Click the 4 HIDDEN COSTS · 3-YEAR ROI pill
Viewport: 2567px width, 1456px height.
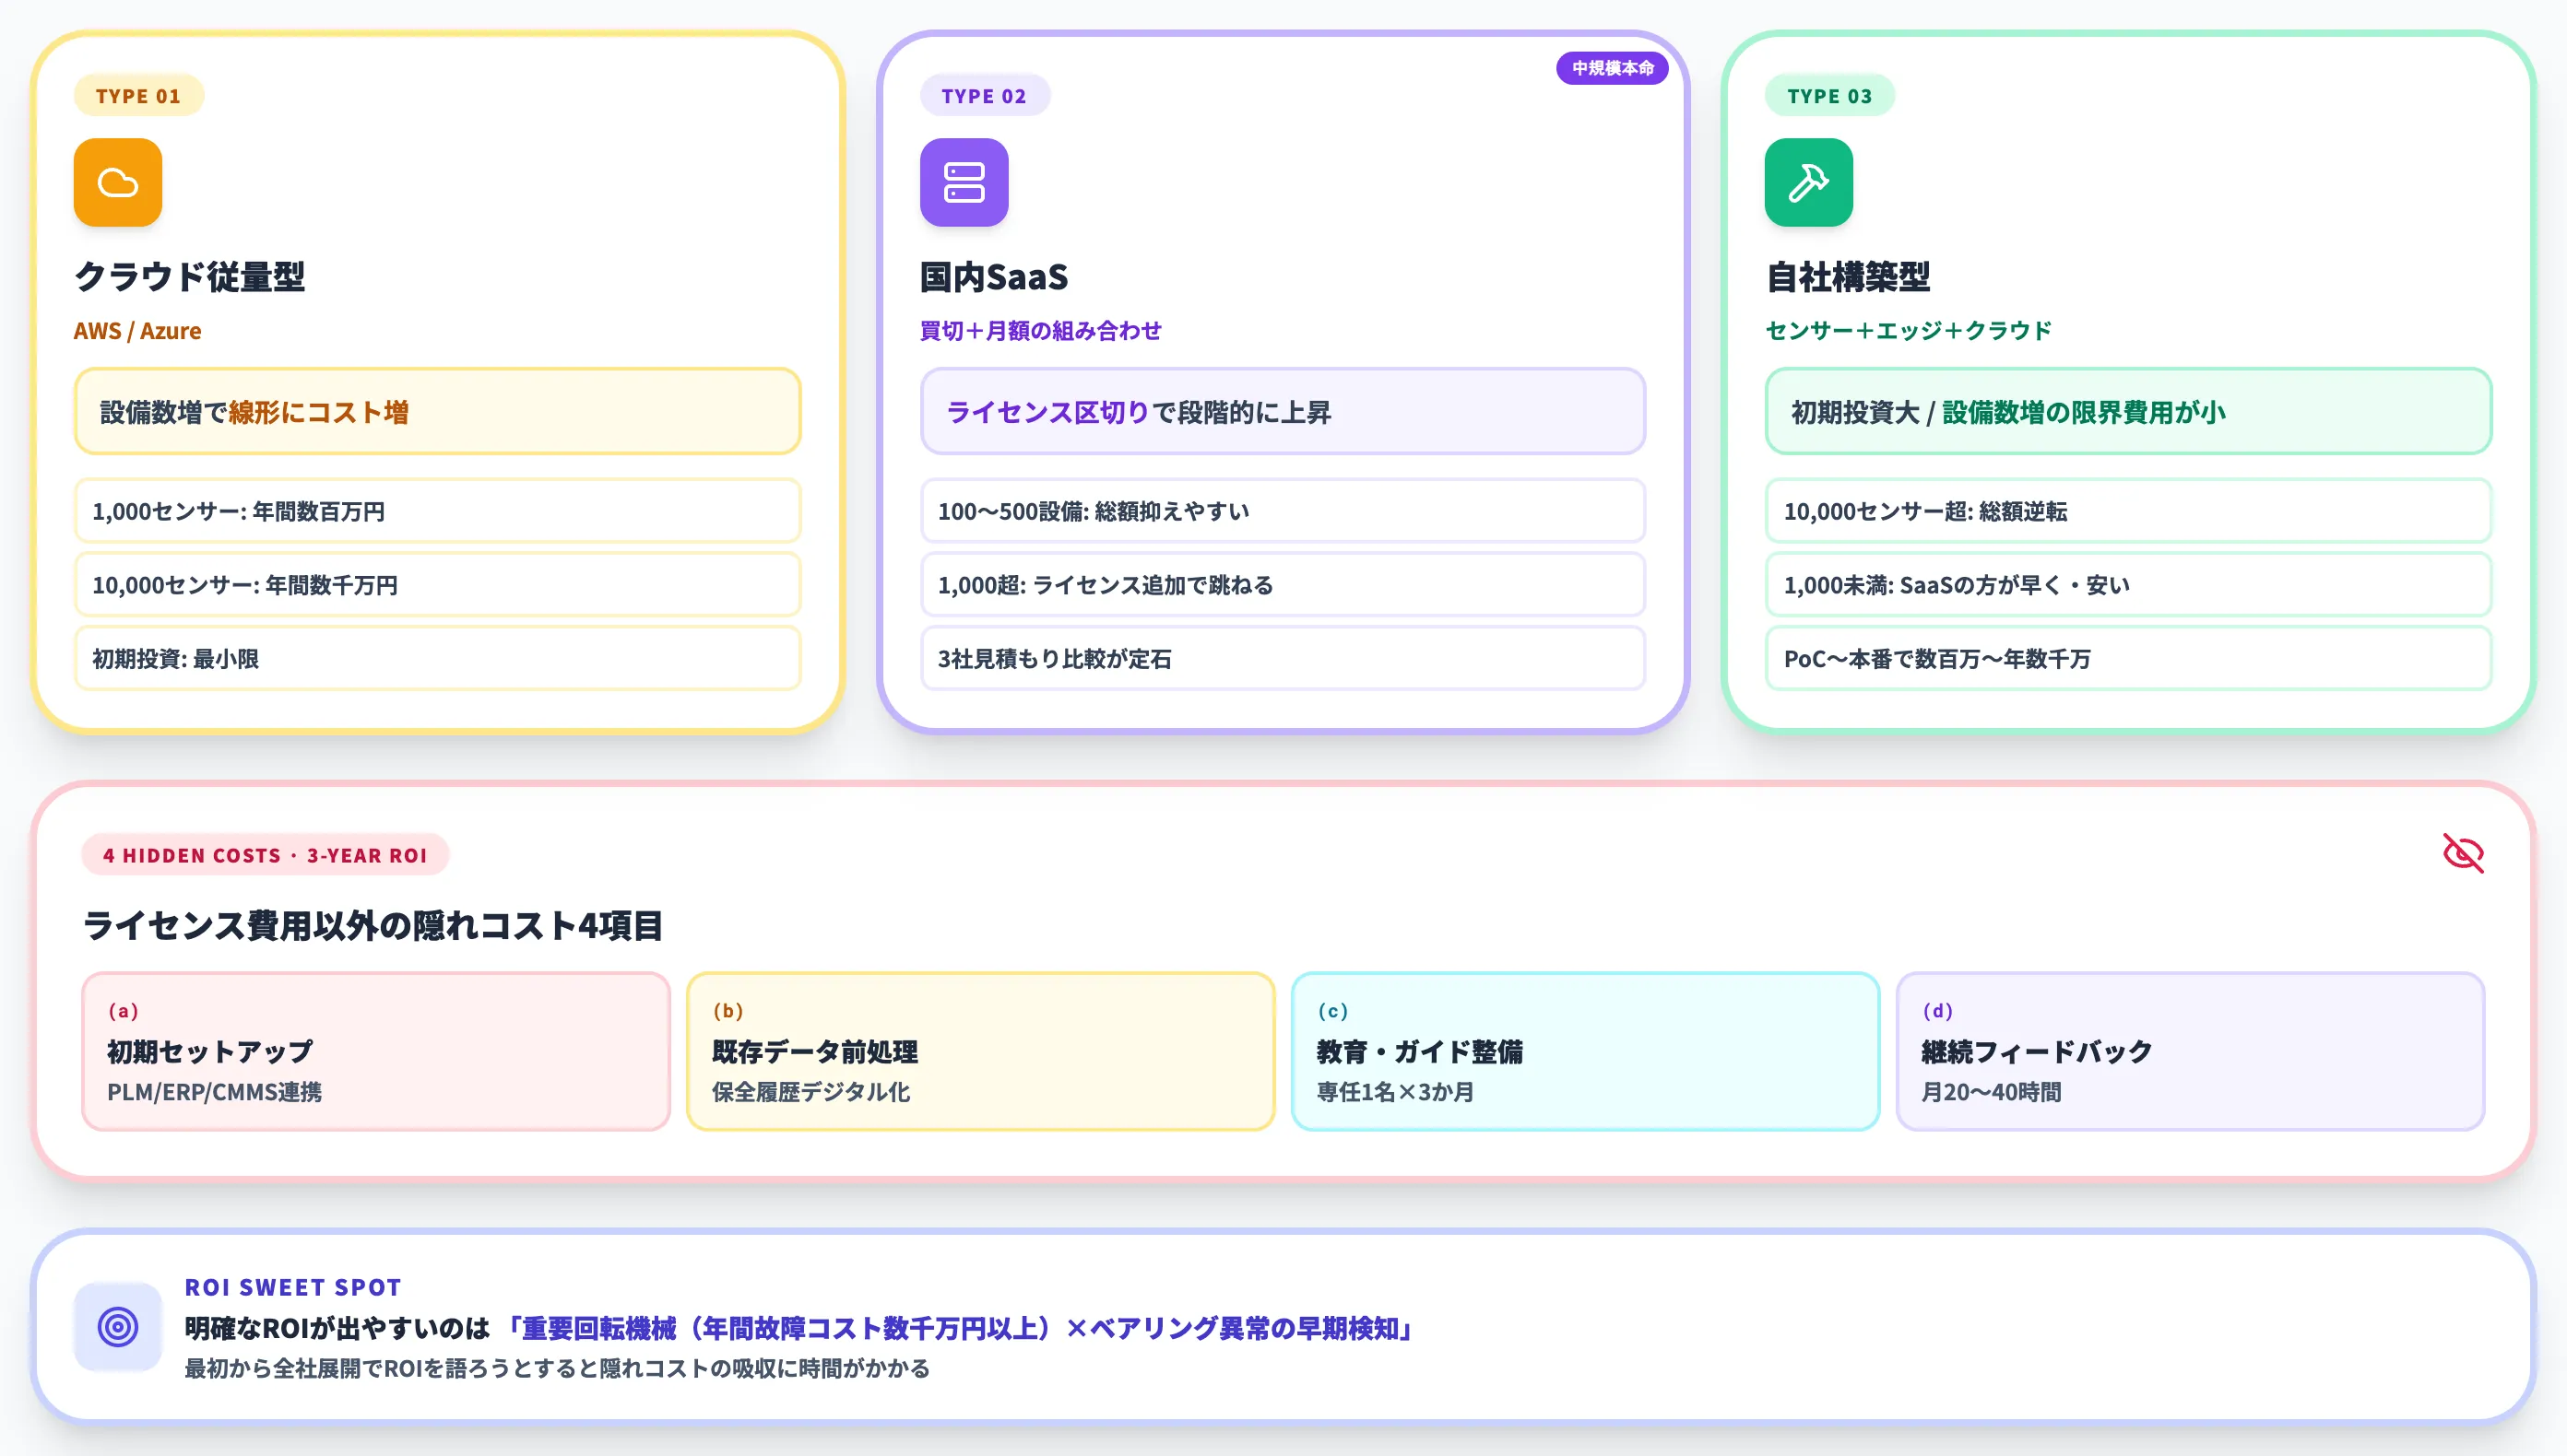coord(266,855)
